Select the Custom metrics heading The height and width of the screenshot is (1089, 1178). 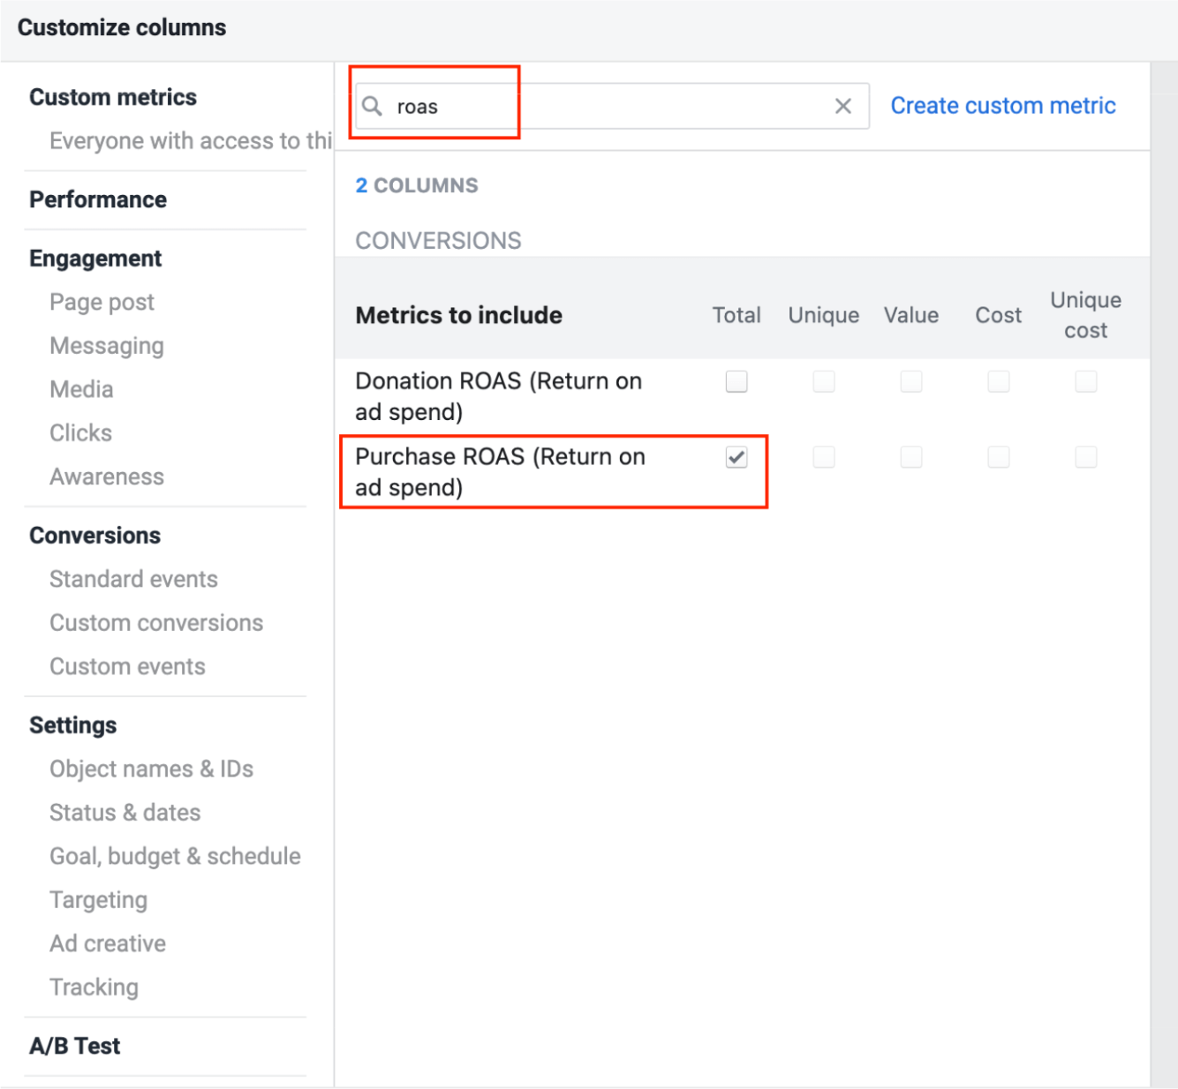pos(113,97)
